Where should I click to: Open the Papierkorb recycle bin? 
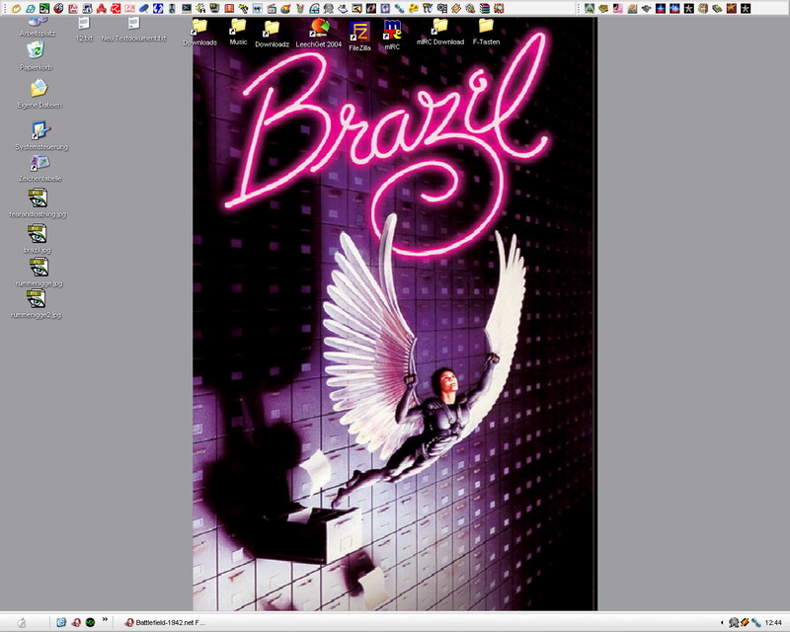point(36,56)
